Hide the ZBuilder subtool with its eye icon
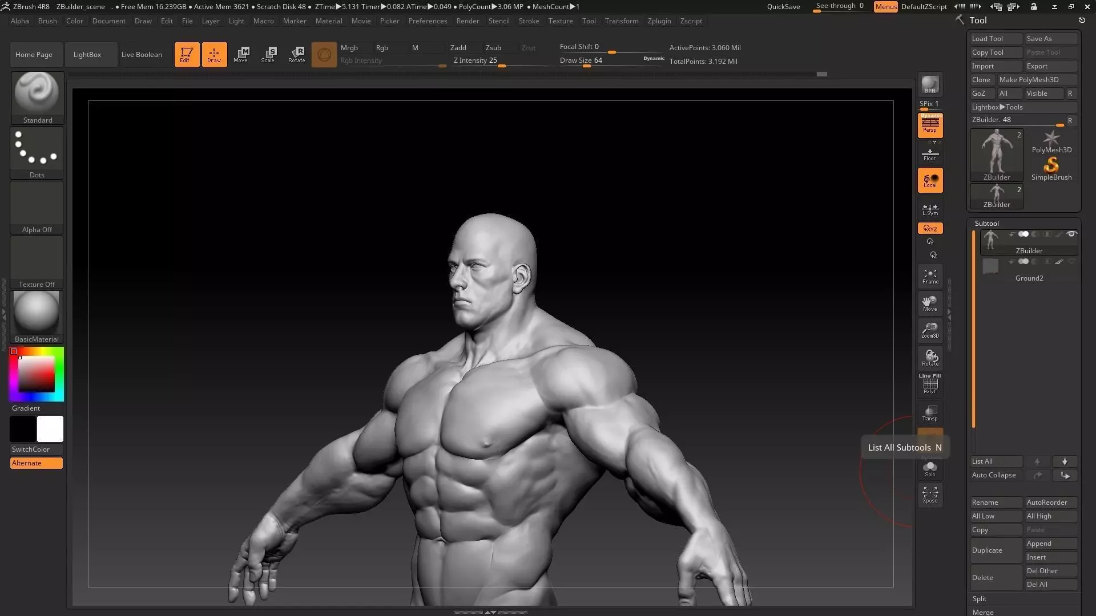 click(1071, 234)
